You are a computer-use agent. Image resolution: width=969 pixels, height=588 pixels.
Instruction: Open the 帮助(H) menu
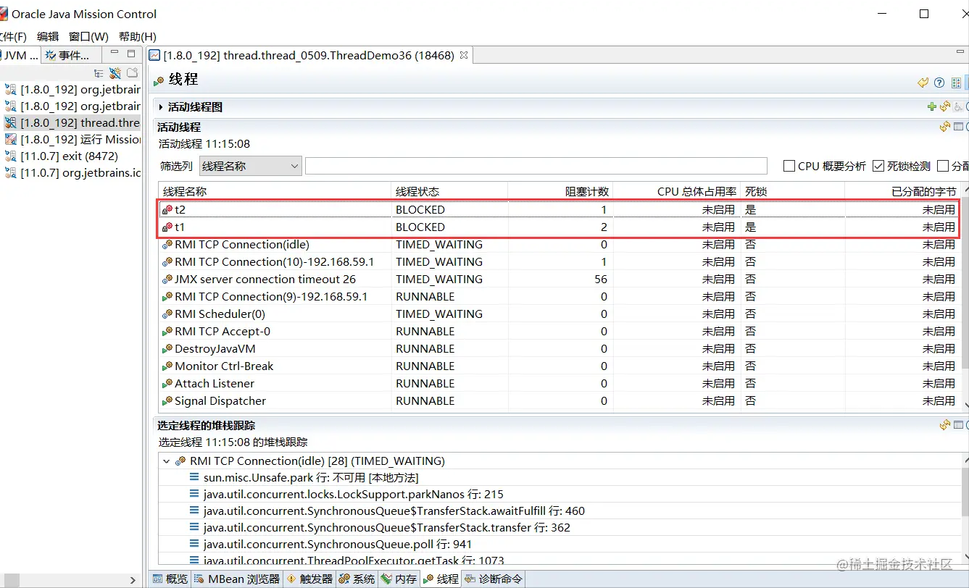tap(137, 36)
